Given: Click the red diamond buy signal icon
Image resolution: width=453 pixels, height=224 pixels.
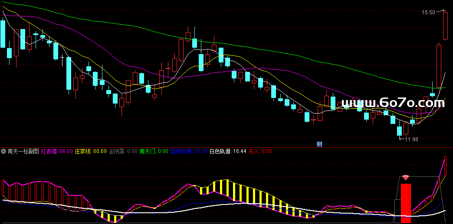Looking at the screenshot, I should pyautogui.click(x=406, y=178).
